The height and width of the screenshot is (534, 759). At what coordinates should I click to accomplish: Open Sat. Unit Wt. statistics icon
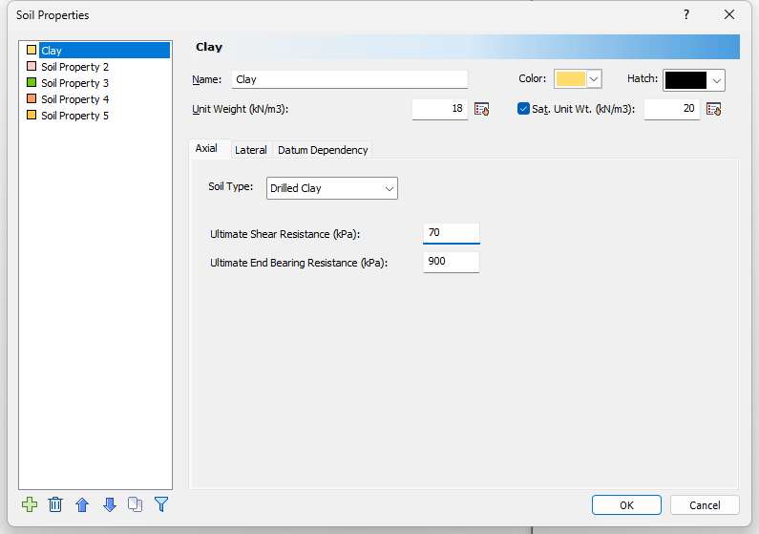[713, 109]
